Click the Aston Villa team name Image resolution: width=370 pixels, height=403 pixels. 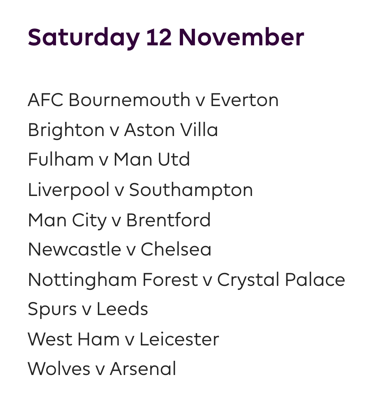171,130
